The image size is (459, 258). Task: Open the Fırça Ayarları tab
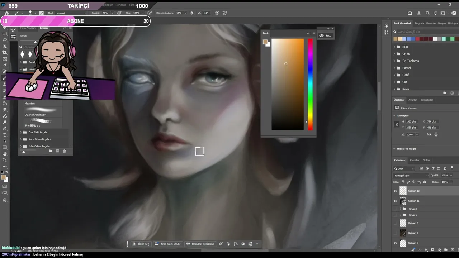point(28,28)
